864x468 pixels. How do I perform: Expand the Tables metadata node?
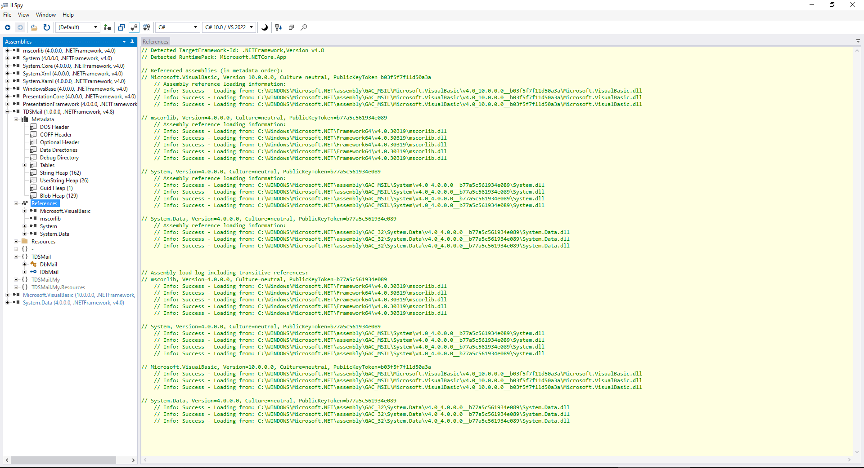(x=25, y=165)
